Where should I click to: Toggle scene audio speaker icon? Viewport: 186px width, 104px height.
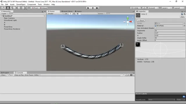74,14
